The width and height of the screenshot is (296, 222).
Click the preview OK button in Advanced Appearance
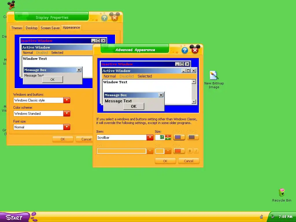tap(134, 106)
